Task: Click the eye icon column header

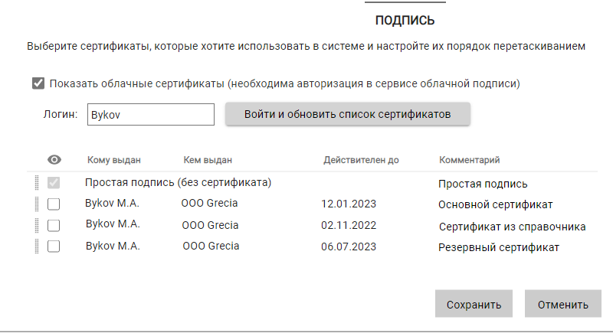Action: (x=54, y=160)
